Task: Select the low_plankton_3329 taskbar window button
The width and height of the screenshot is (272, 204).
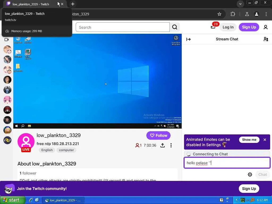Action: 63,200
